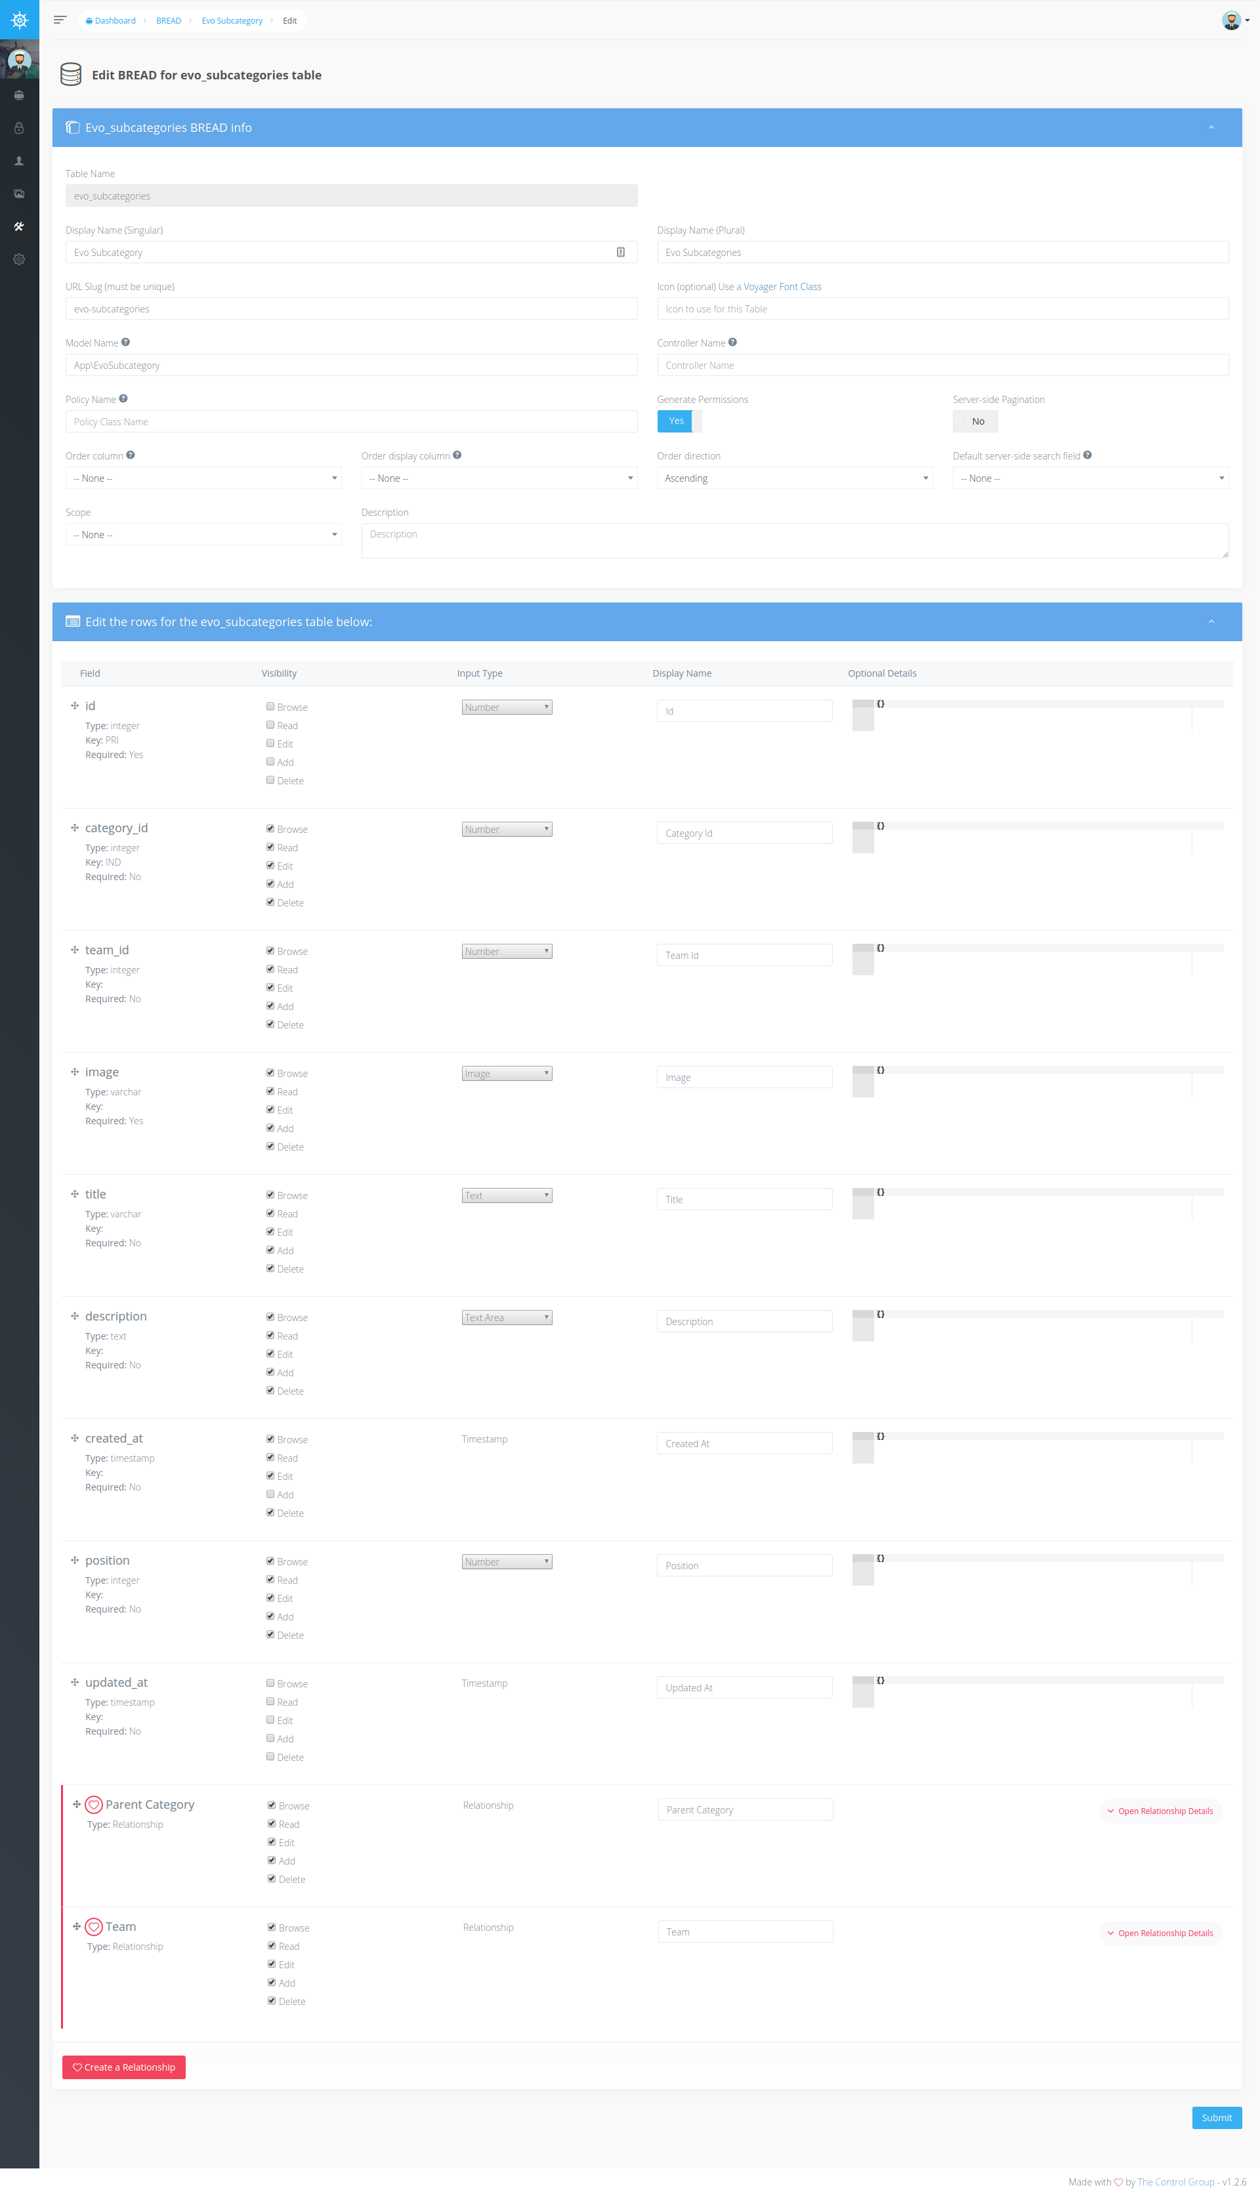Click Display Name input for title field

click(744, 1199)
